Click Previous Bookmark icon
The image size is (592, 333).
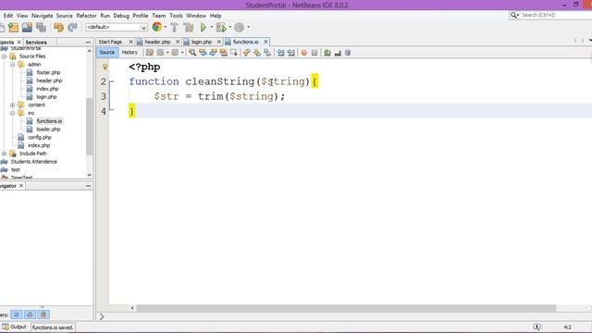coord(247,53)
